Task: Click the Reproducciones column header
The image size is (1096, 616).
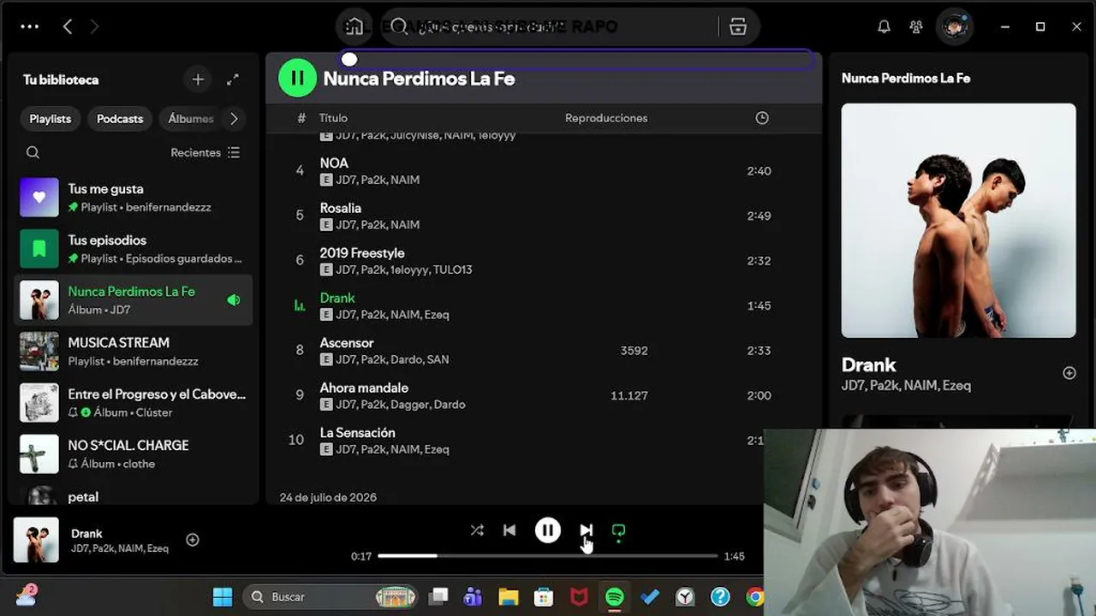Action: (x=606, y=118)
